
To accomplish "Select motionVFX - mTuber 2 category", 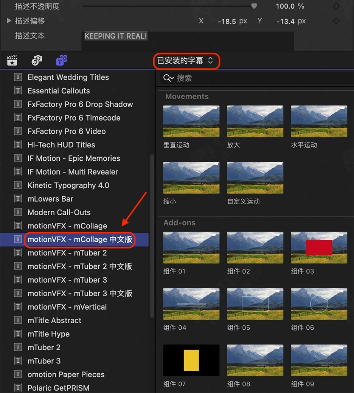I will (x=67, y=253).
